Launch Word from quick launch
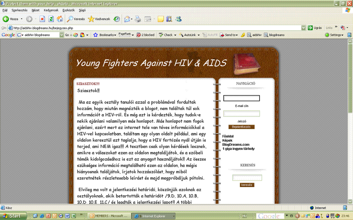 [x=67, y=216]
